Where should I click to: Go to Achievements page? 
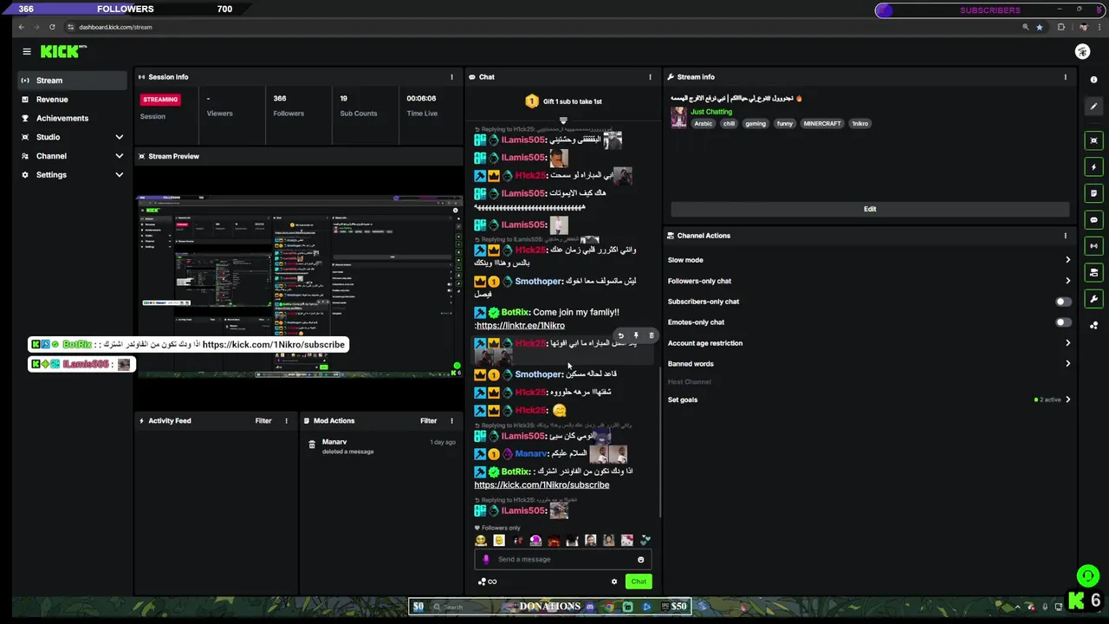pos(71,118)
